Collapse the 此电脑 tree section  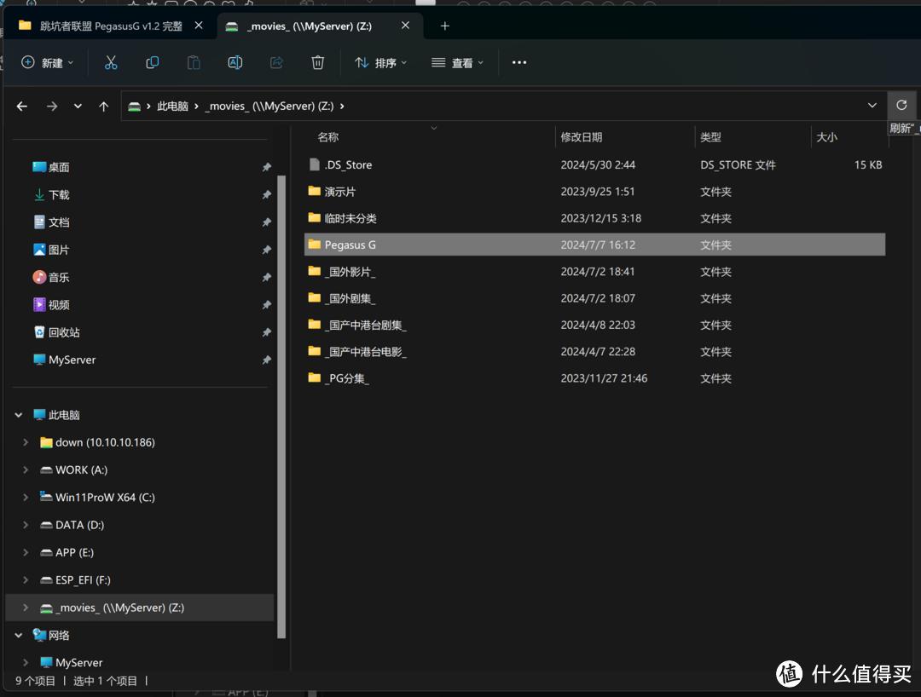(19, 415)
